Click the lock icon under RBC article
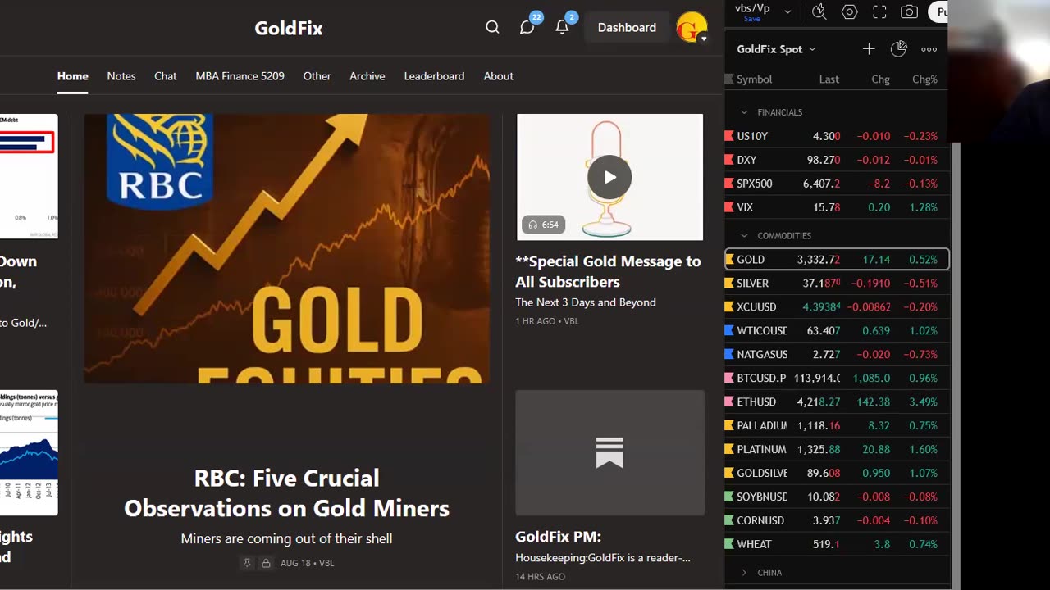The image size is (1050, 590). [x=266, y=563]
